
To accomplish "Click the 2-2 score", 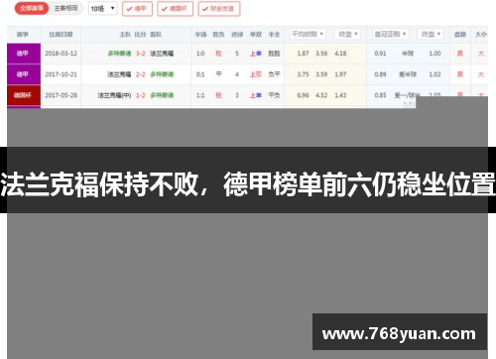I will pos(141,74).
